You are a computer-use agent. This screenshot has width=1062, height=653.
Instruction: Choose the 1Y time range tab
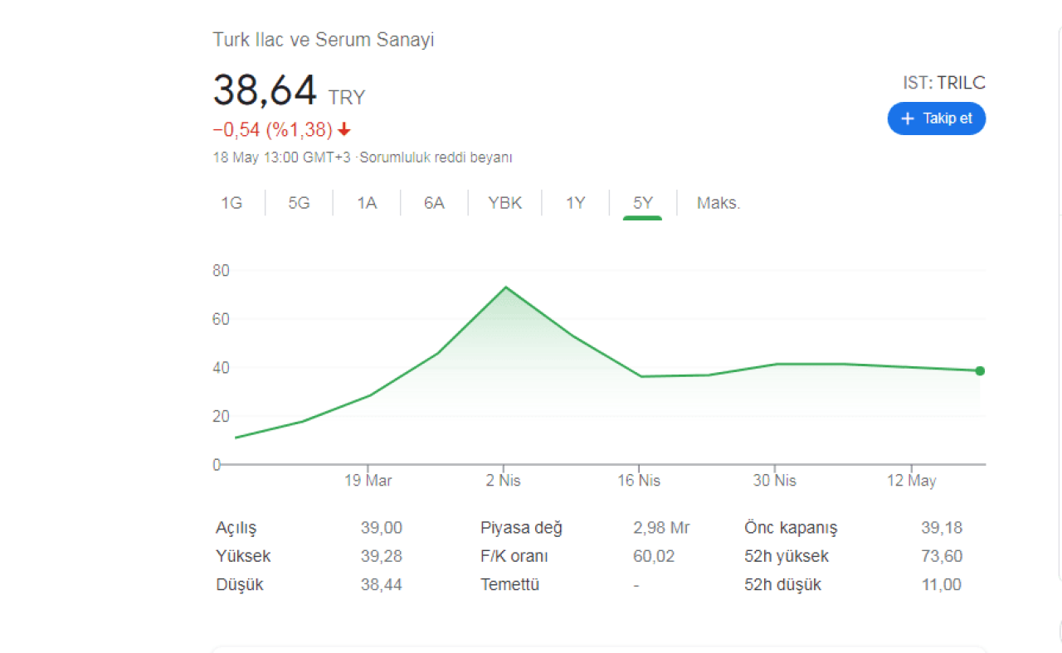point(576,203)
